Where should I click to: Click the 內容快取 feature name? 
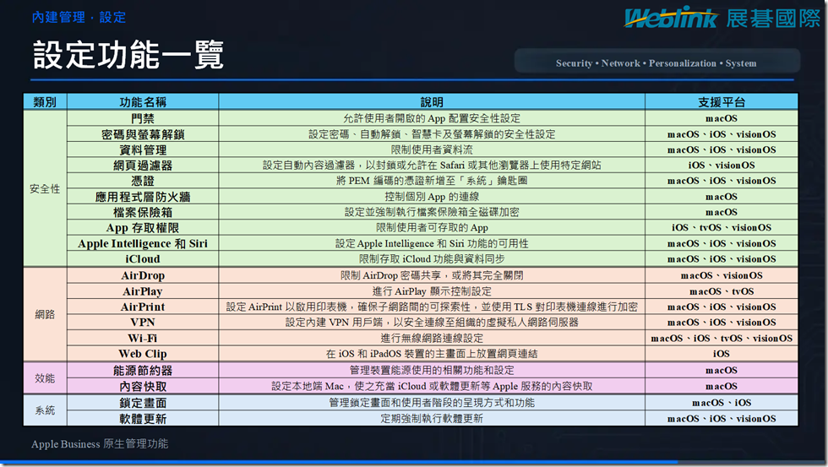143,386
